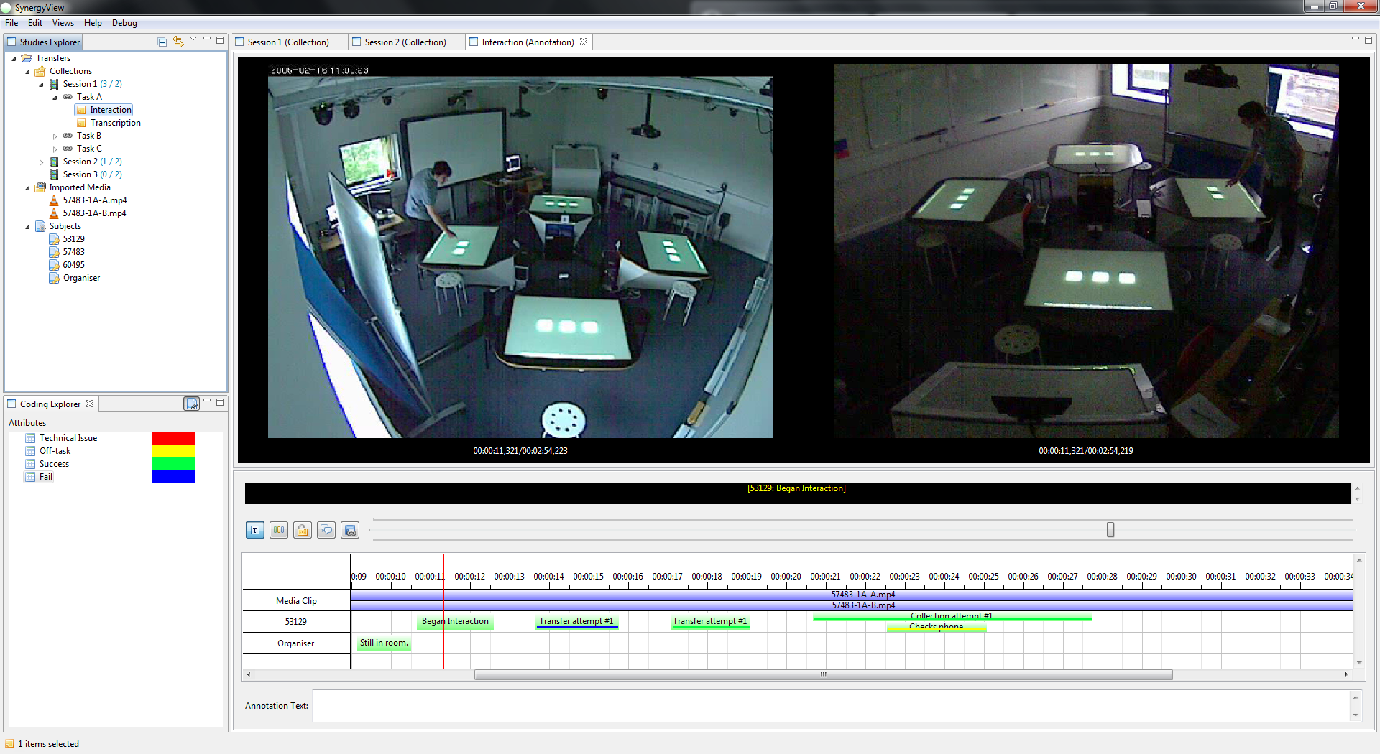Image resolution: width=1380 pixels, height=754 pixels.
Task: Select the 57483-1A-A.mp4 media file
Action: click(x=94, y=200)
